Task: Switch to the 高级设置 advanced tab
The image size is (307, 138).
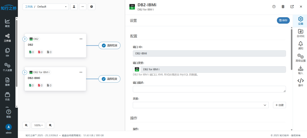Action: (301, 58)
